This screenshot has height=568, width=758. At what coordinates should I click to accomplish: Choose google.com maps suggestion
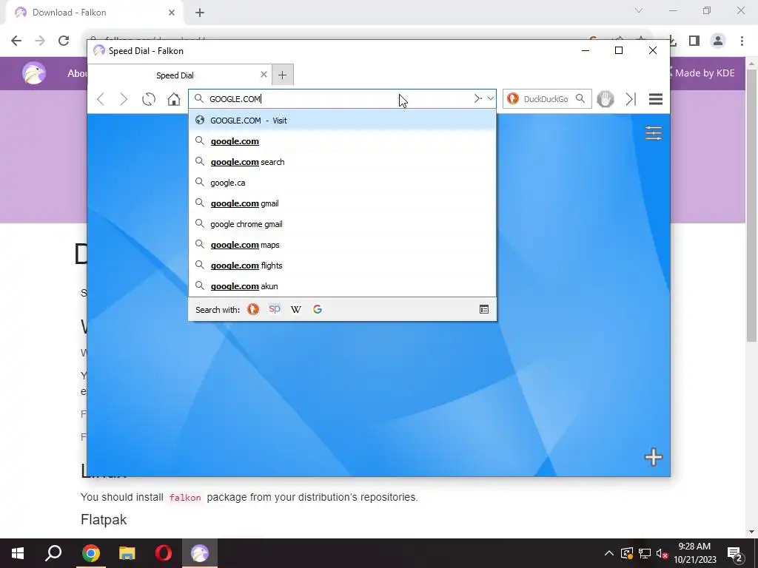342,245
